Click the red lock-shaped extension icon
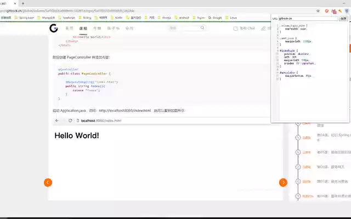Image resolution: width=351 pixels, height=219 pixels. pyautogui.click(x=334, y=11)
